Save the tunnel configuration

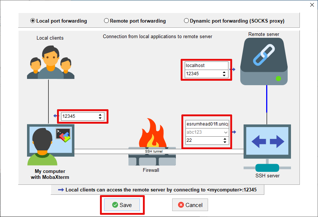(122, 205)
